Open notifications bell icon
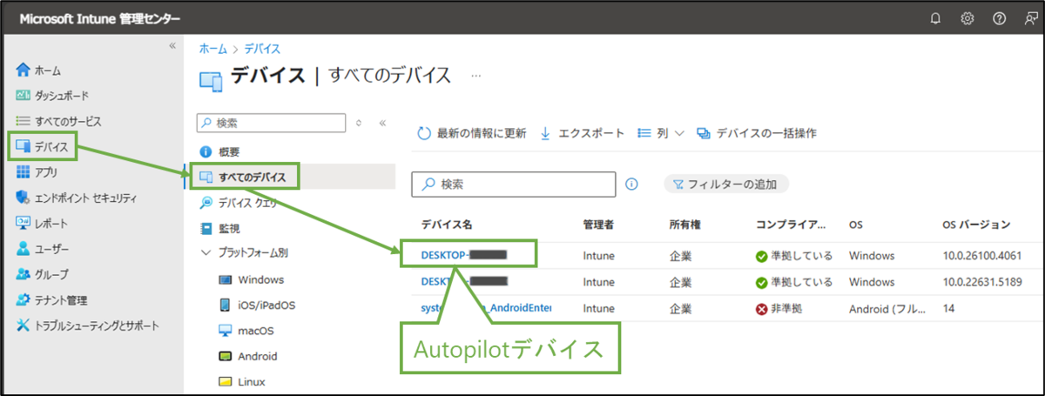Viewport: 1045px width, 396px height. (x=935, y=19)
